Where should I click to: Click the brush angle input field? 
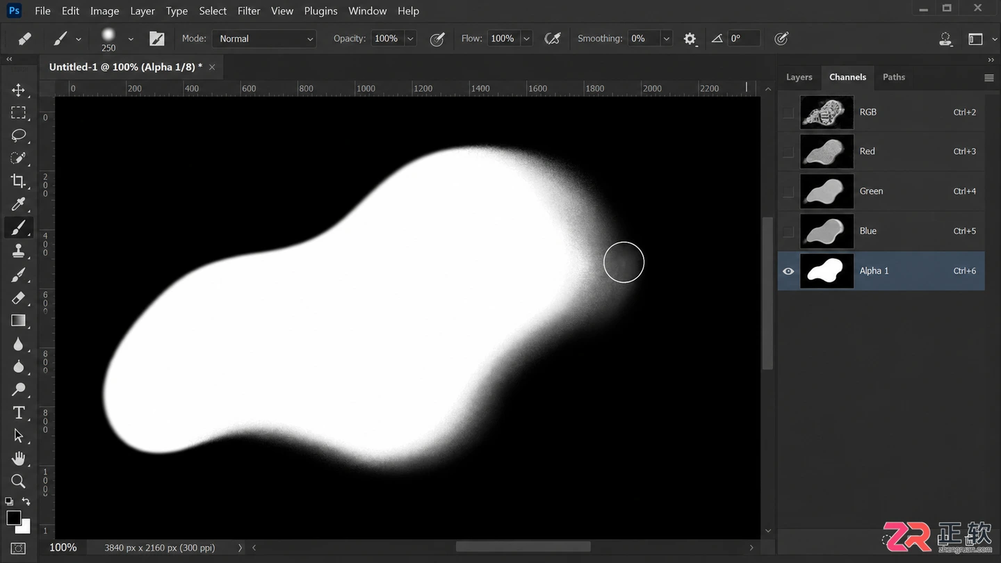click(744, 39)
